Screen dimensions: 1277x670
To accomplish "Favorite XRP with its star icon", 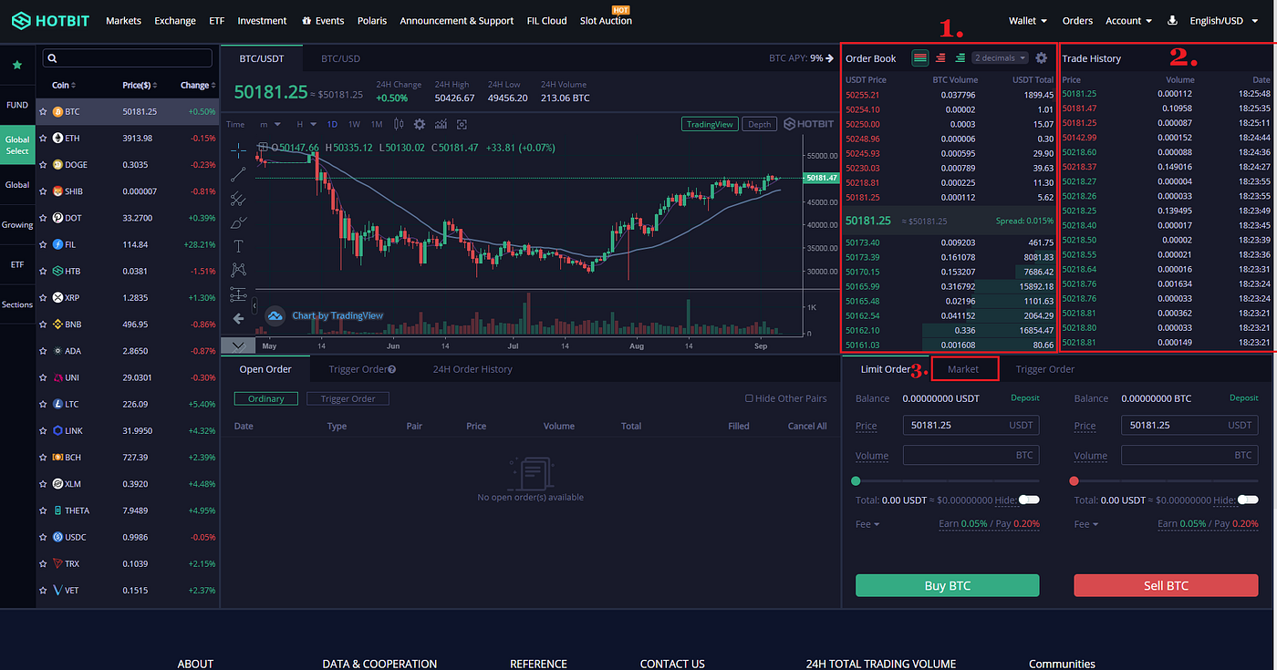I will click(x=43, y=298).
